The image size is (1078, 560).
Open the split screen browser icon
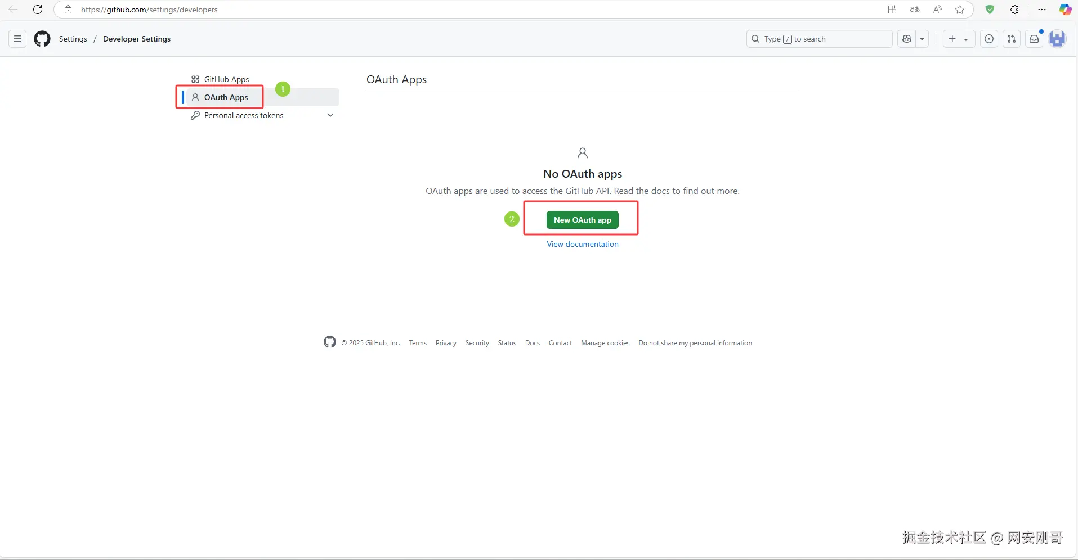tap(892, 10)
